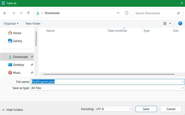Open the Organize menu
Viewport: 185px width, 115px height.
click(11, 23)
